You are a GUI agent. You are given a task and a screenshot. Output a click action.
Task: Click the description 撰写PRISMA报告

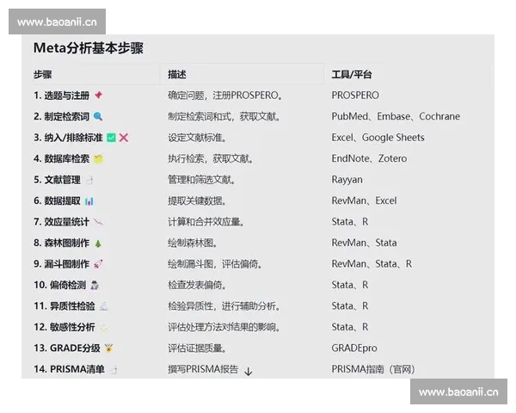pos(203,369)
